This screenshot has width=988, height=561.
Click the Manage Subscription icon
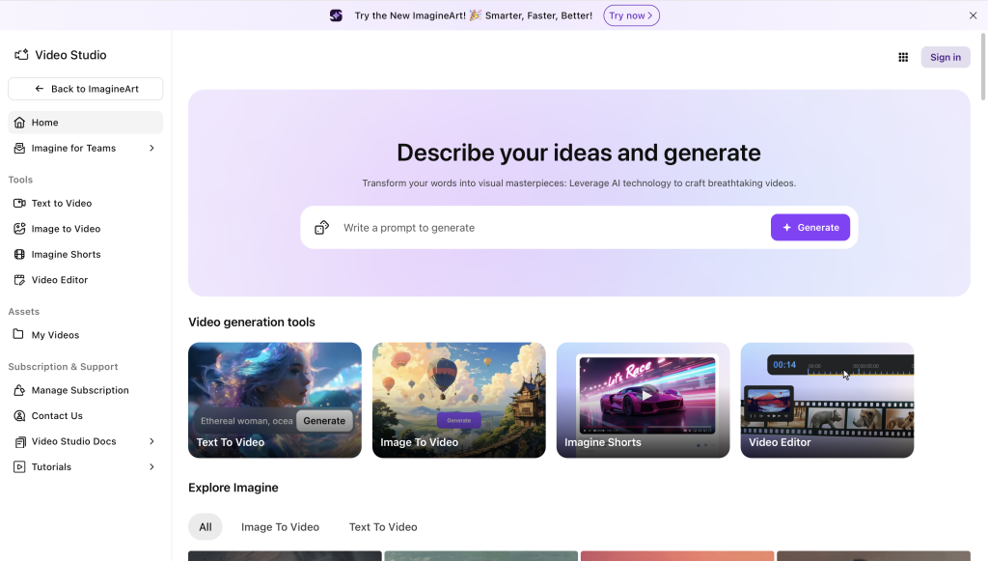pos(19,390)
